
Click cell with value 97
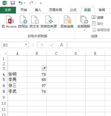[37, 86]
